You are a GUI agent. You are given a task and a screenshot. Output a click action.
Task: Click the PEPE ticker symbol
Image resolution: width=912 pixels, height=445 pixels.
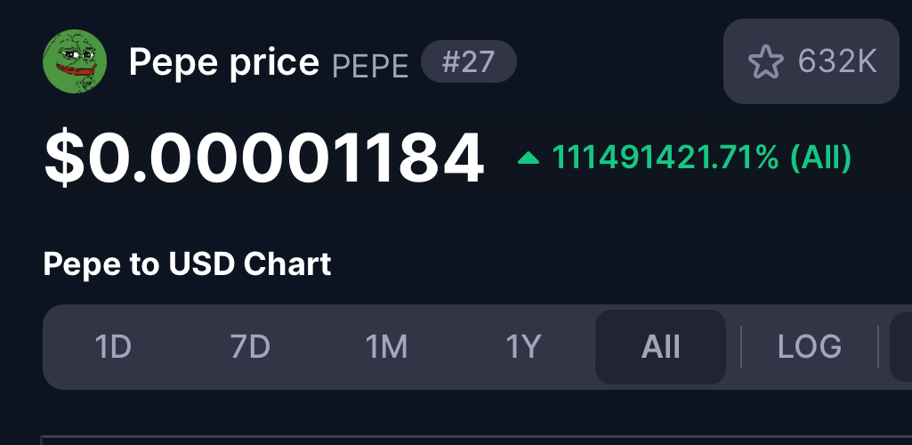(x=370, y=67)
